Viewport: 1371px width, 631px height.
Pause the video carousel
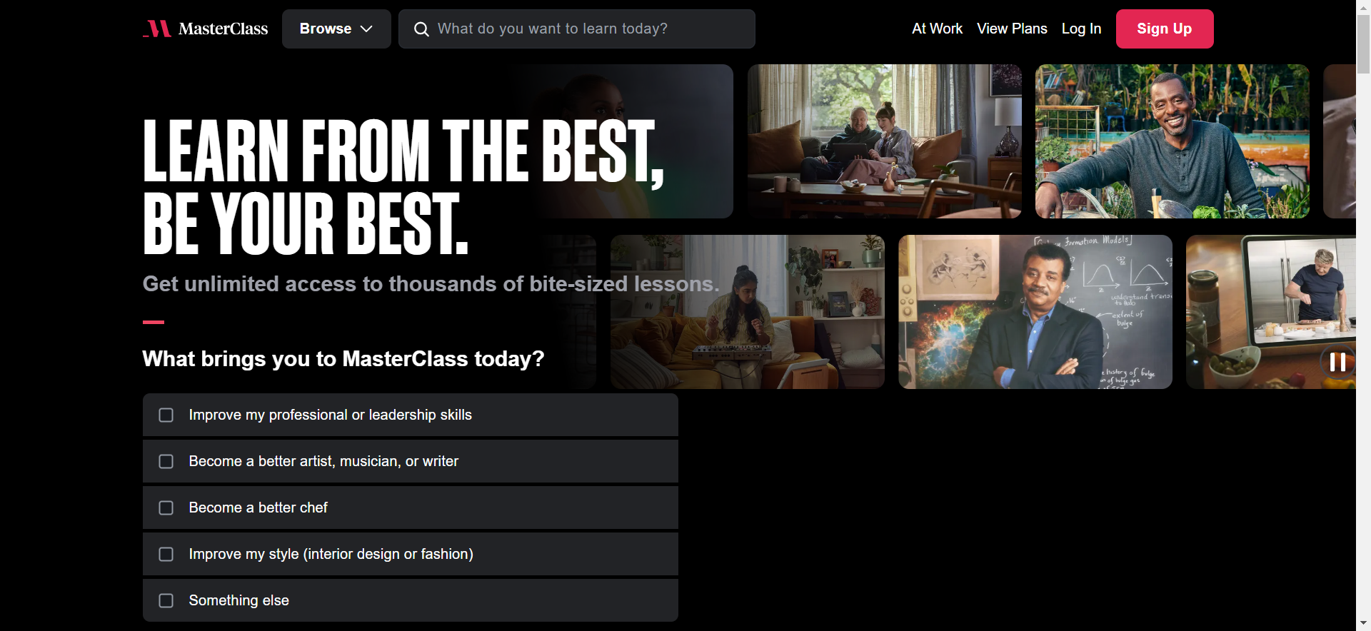1337,362
